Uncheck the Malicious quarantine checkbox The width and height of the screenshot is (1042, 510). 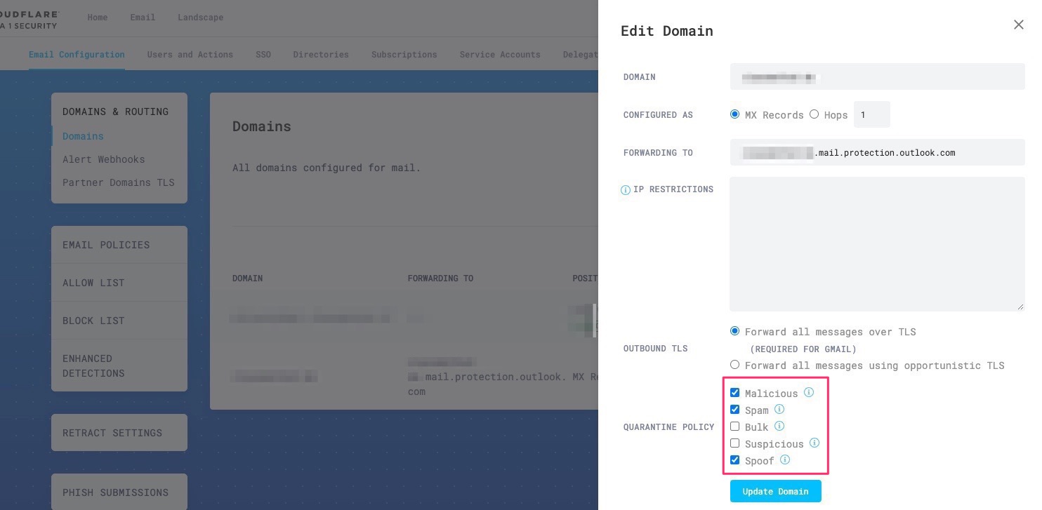point(734,392)
